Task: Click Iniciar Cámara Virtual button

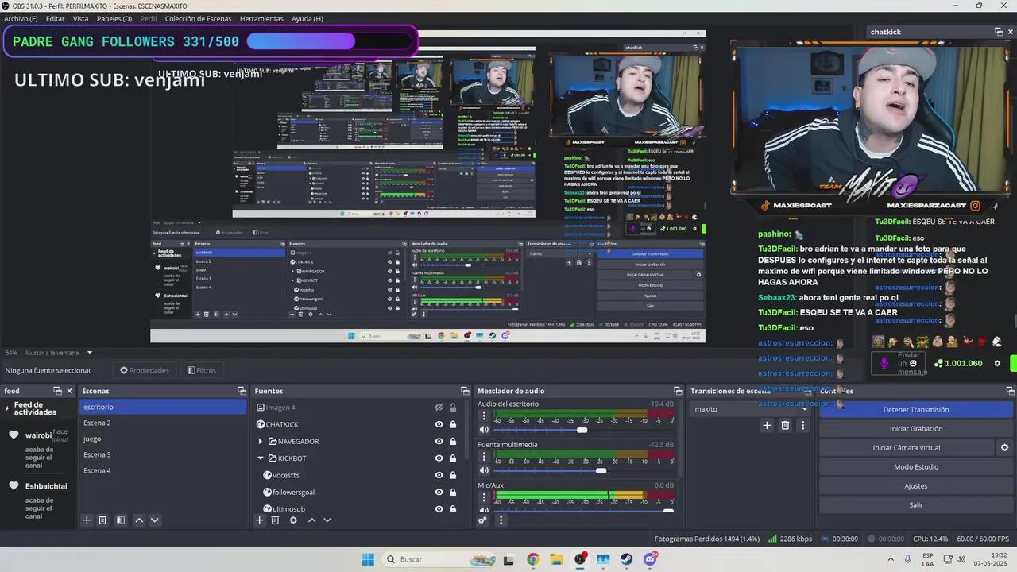Action: coord(907,448)
